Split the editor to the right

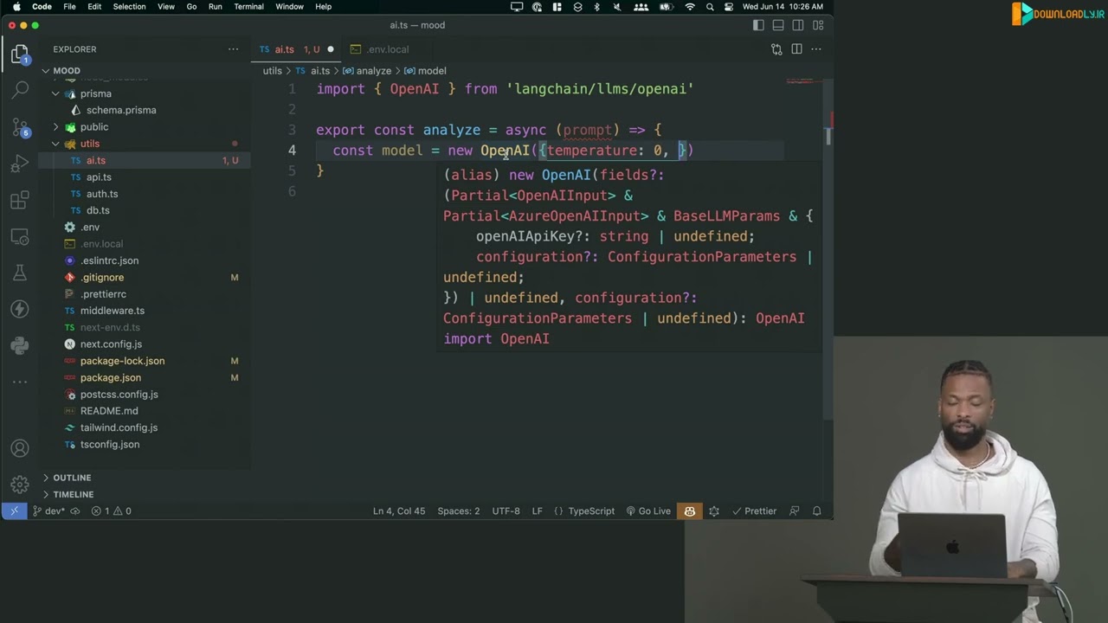(796, 49)
